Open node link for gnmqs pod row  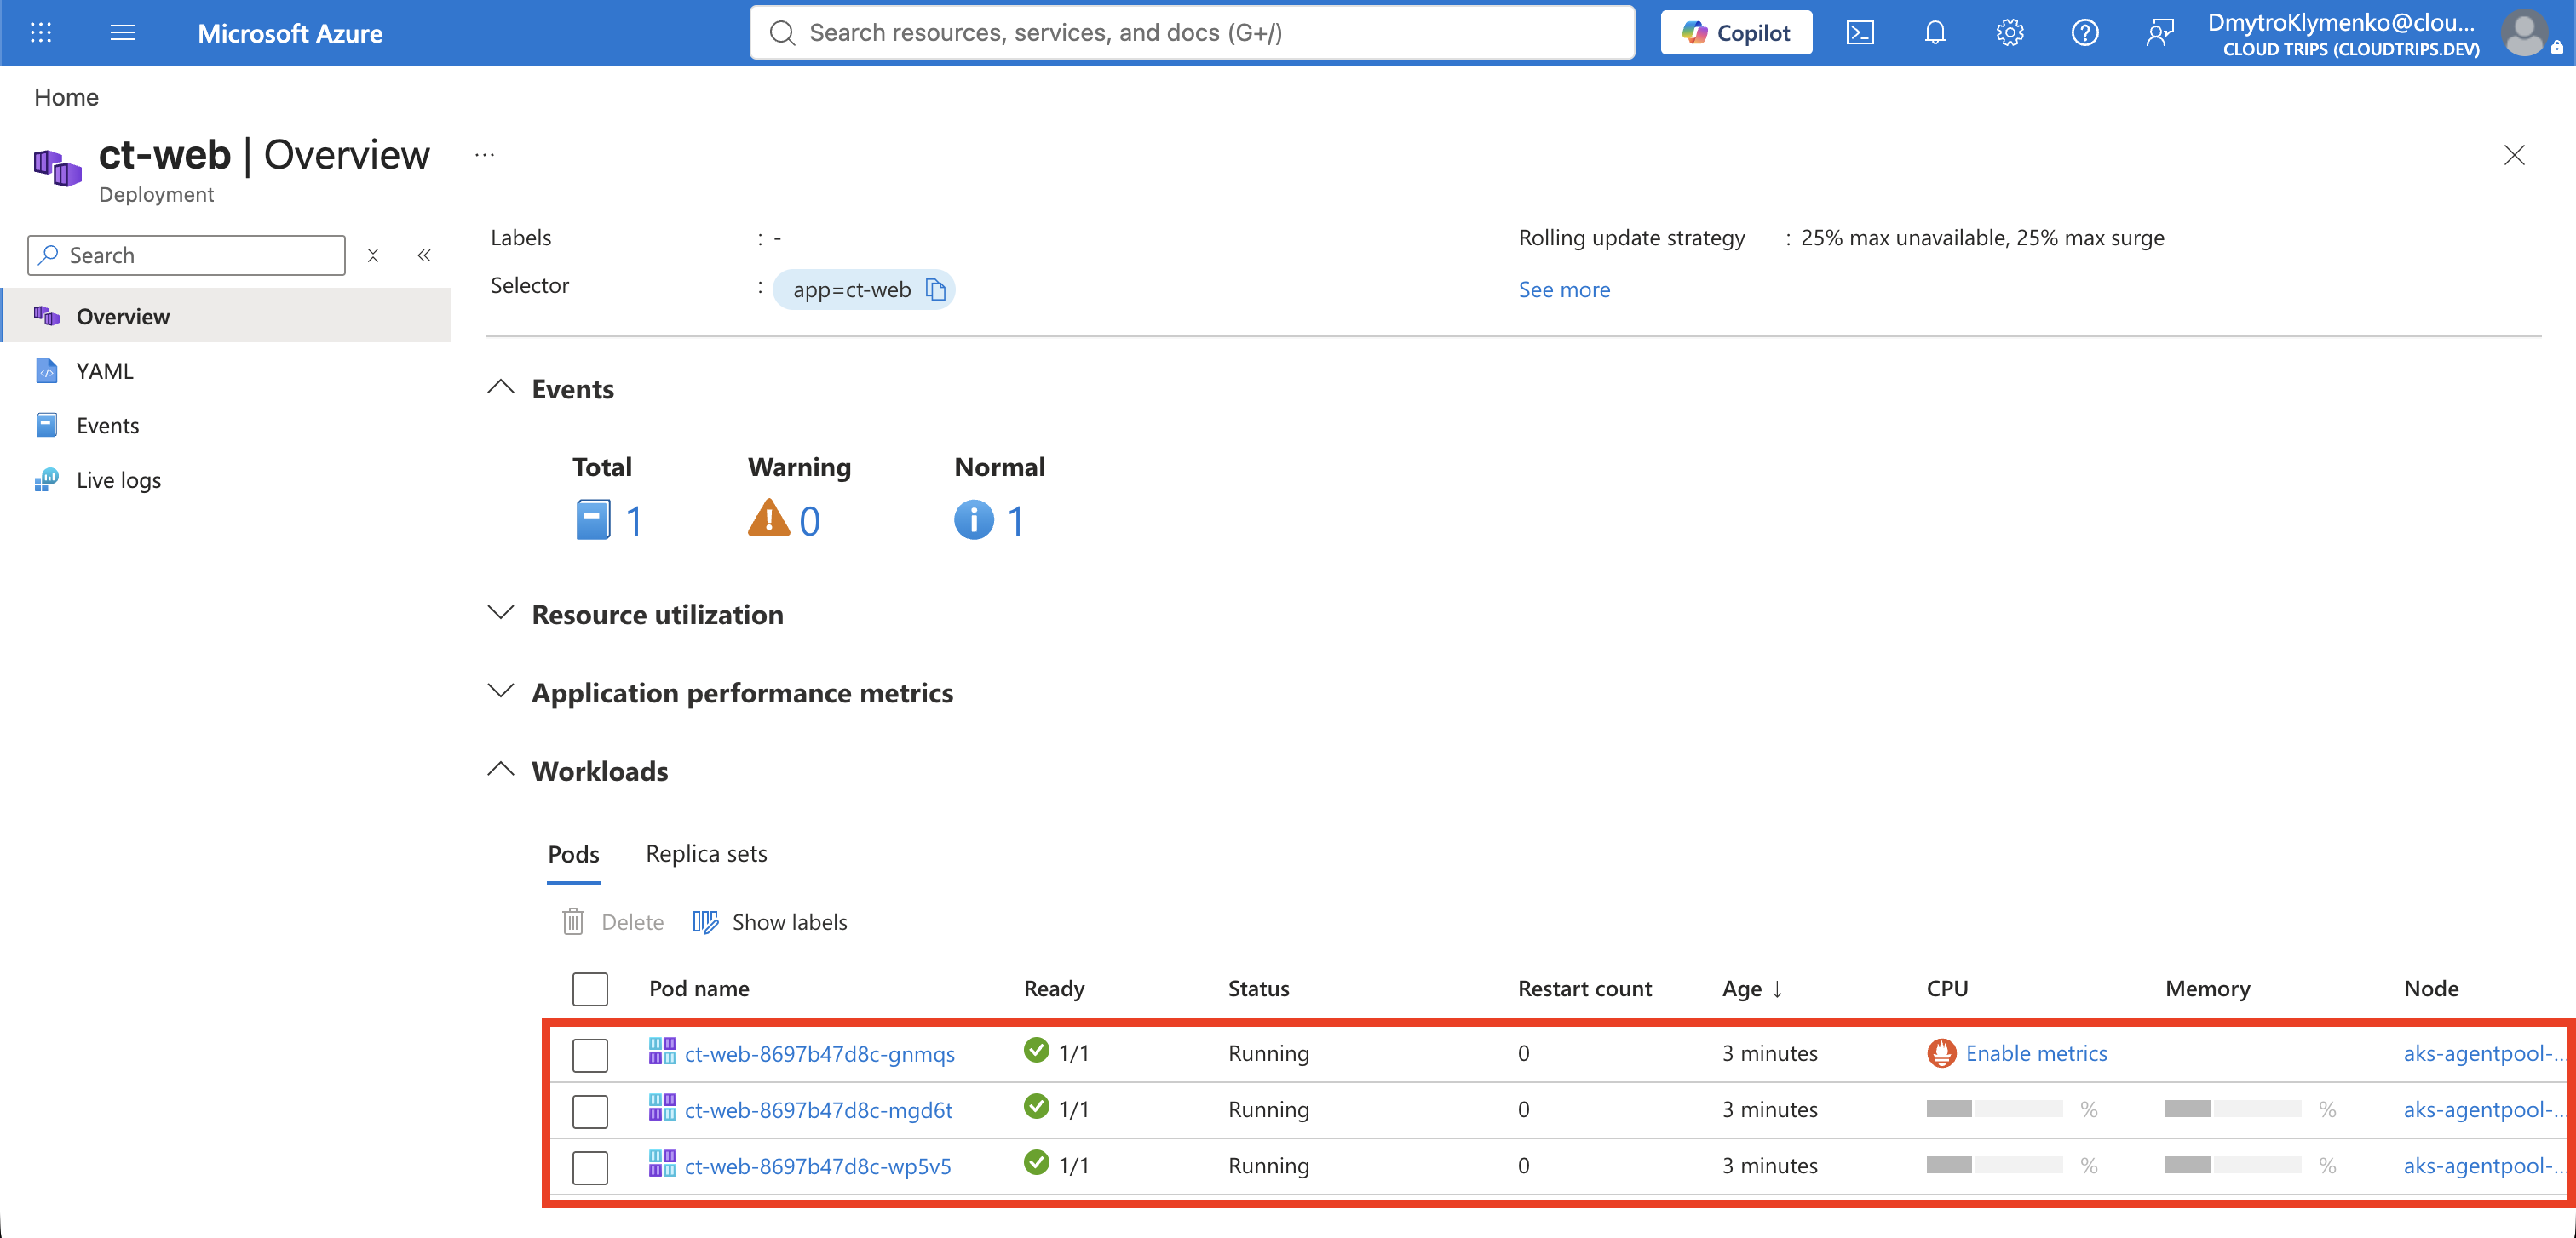click(2484, 1053)
